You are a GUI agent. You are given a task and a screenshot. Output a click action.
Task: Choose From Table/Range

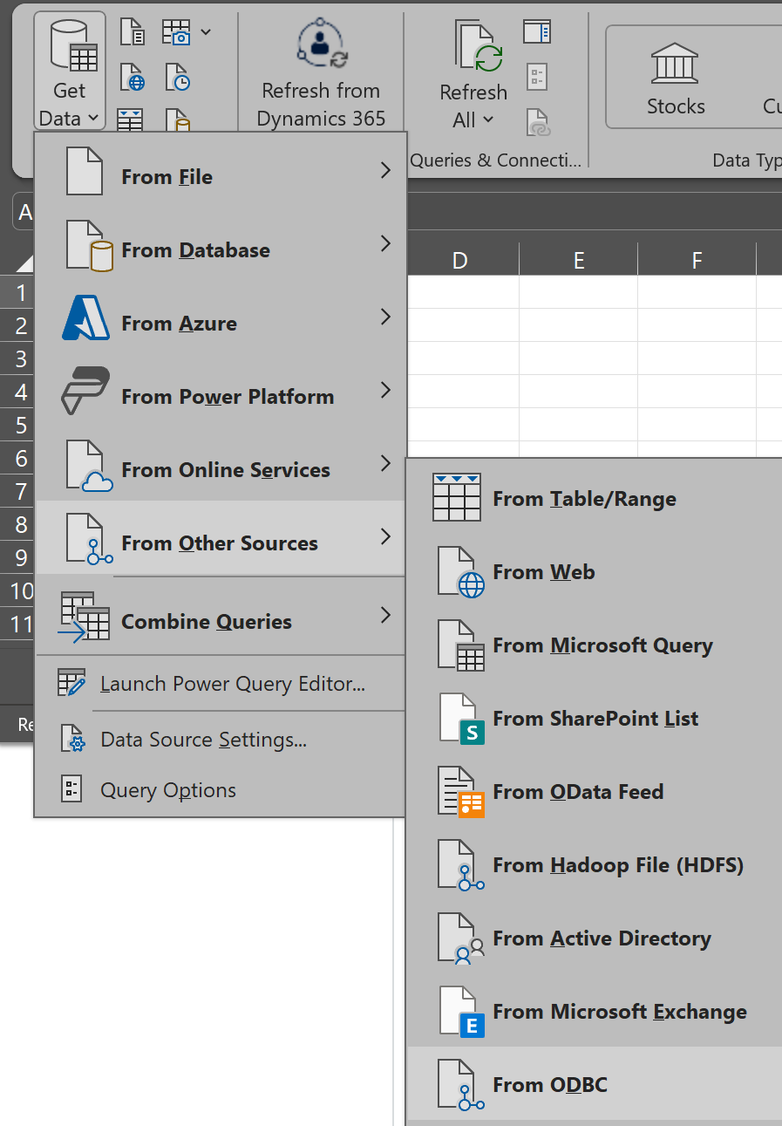595,499
